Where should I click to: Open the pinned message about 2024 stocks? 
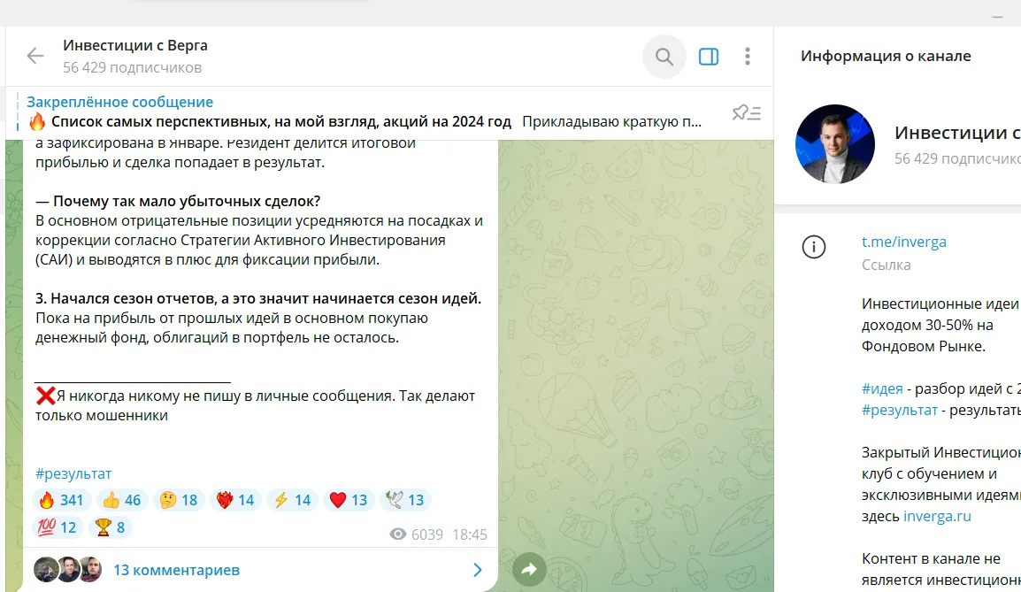coord(365,122)
